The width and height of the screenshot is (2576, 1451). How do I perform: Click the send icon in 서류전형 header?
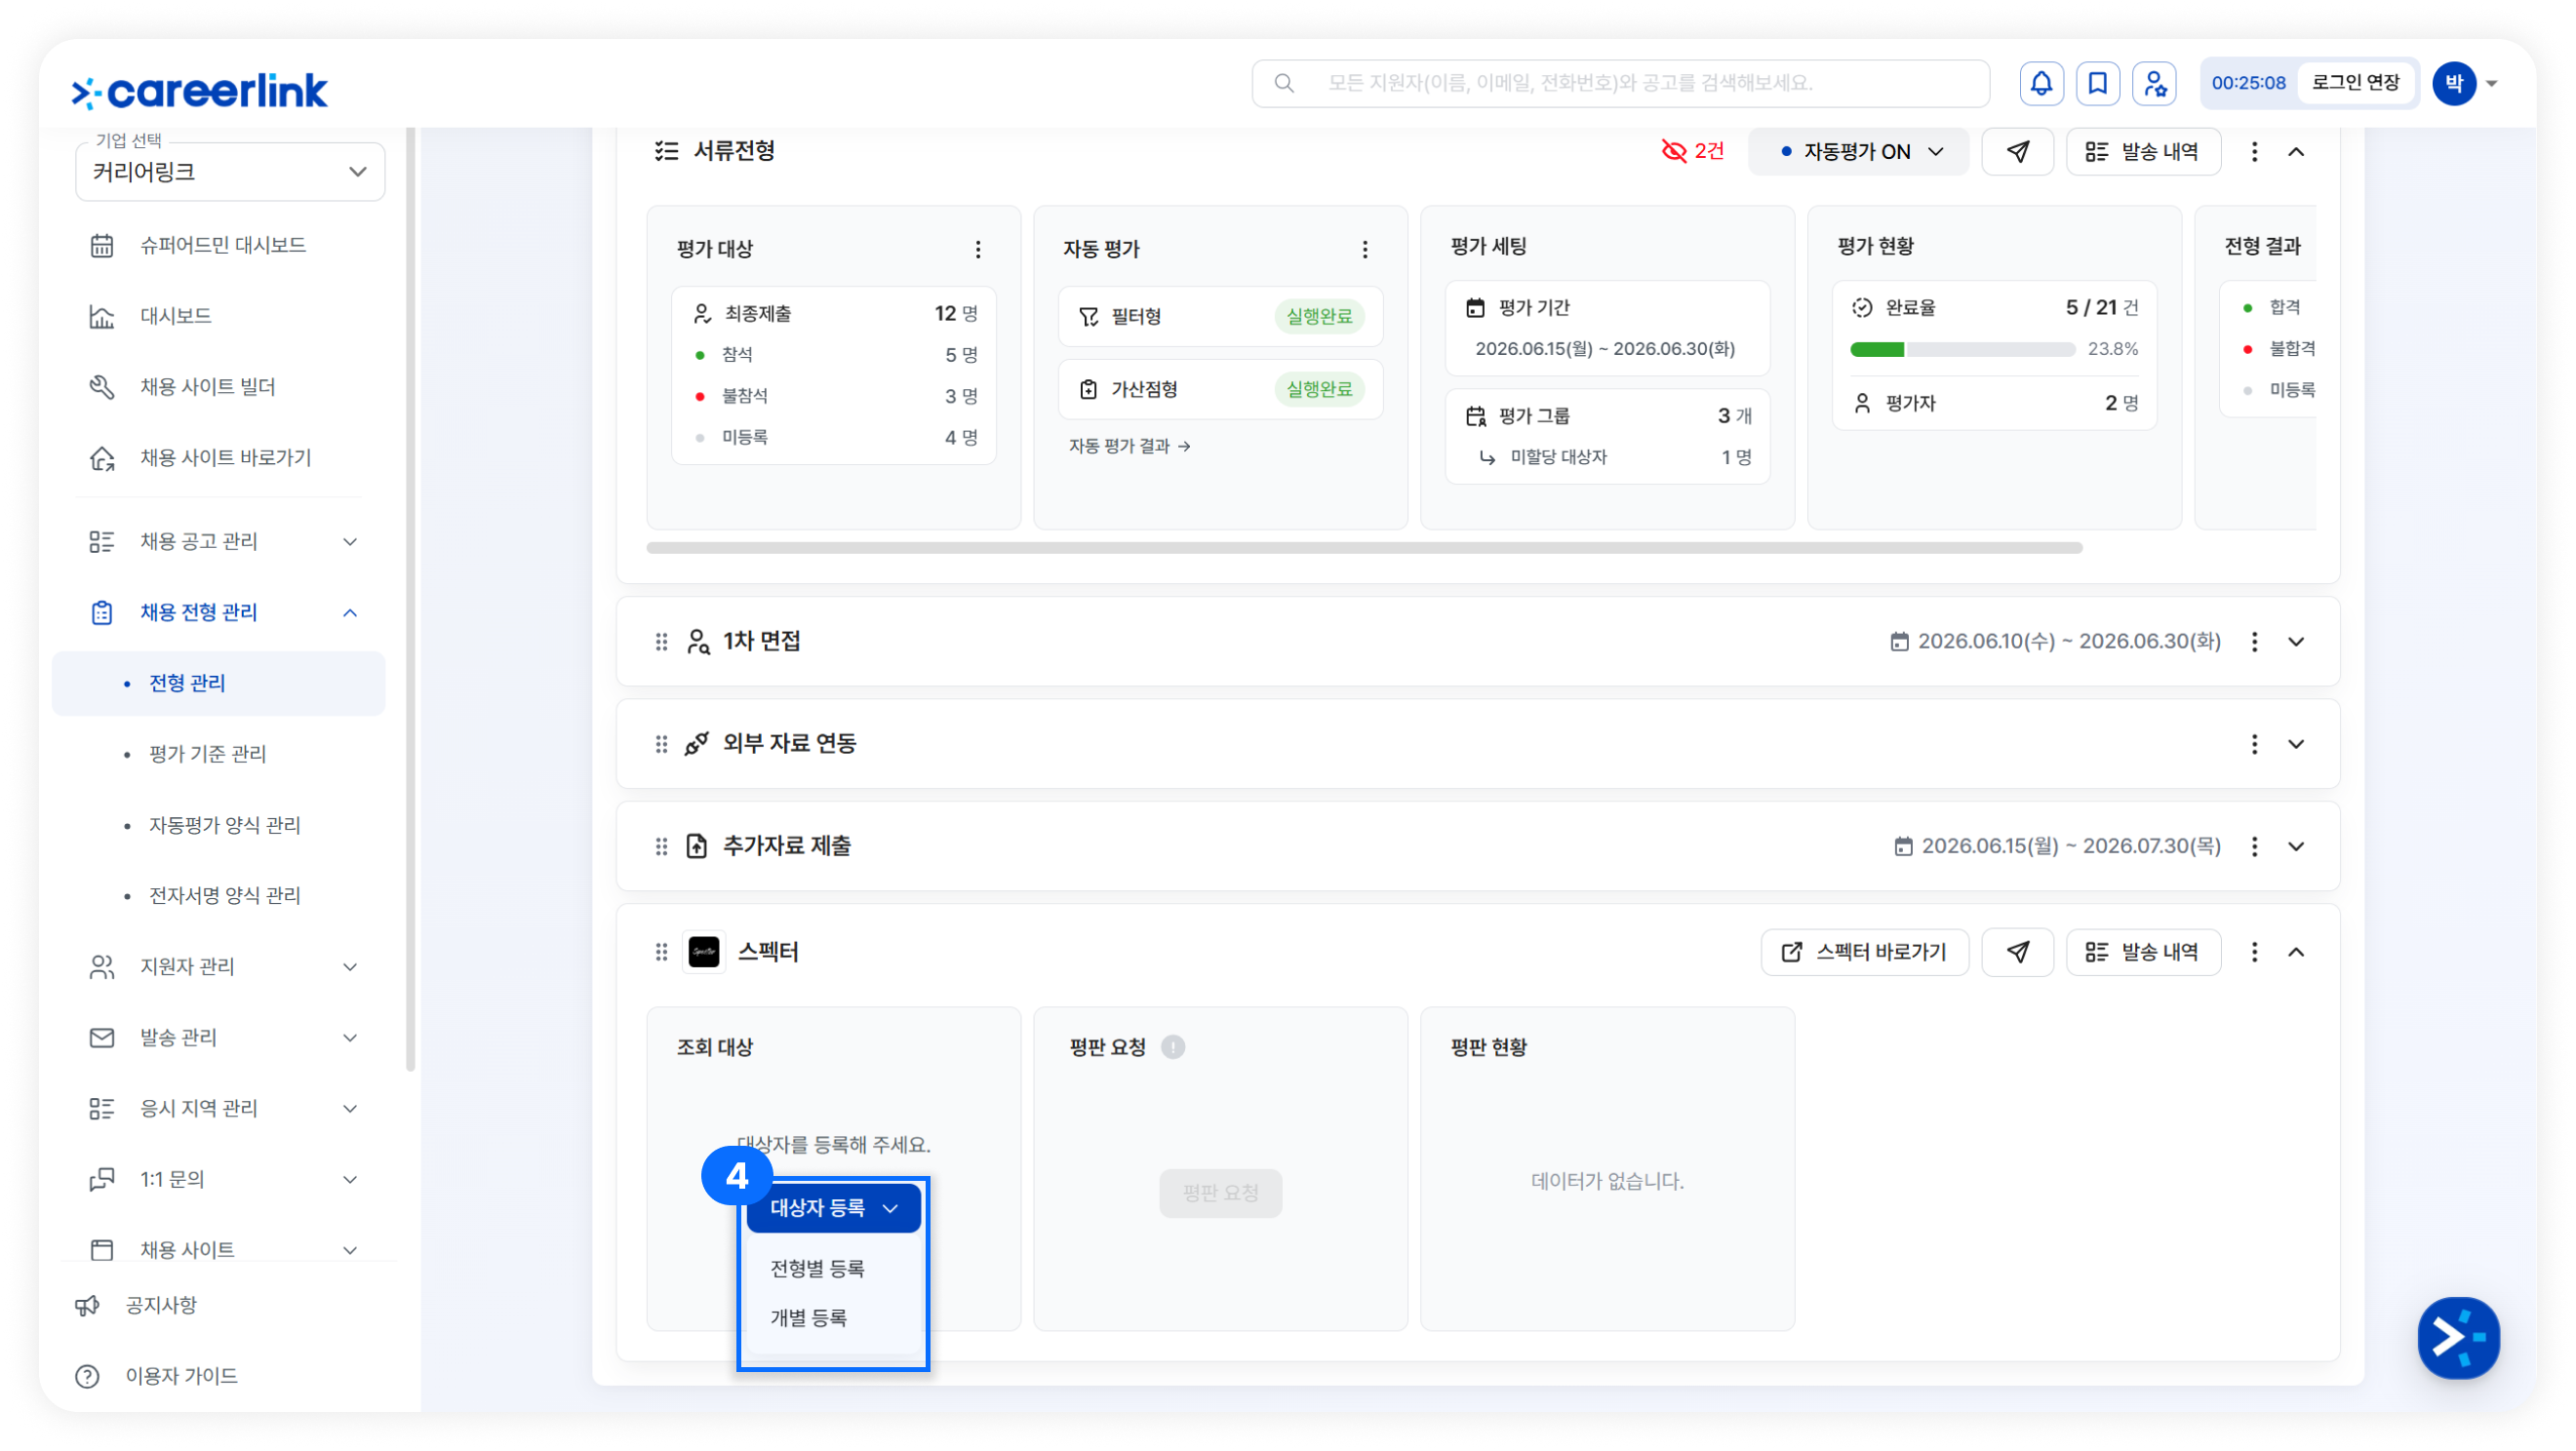2017,152
